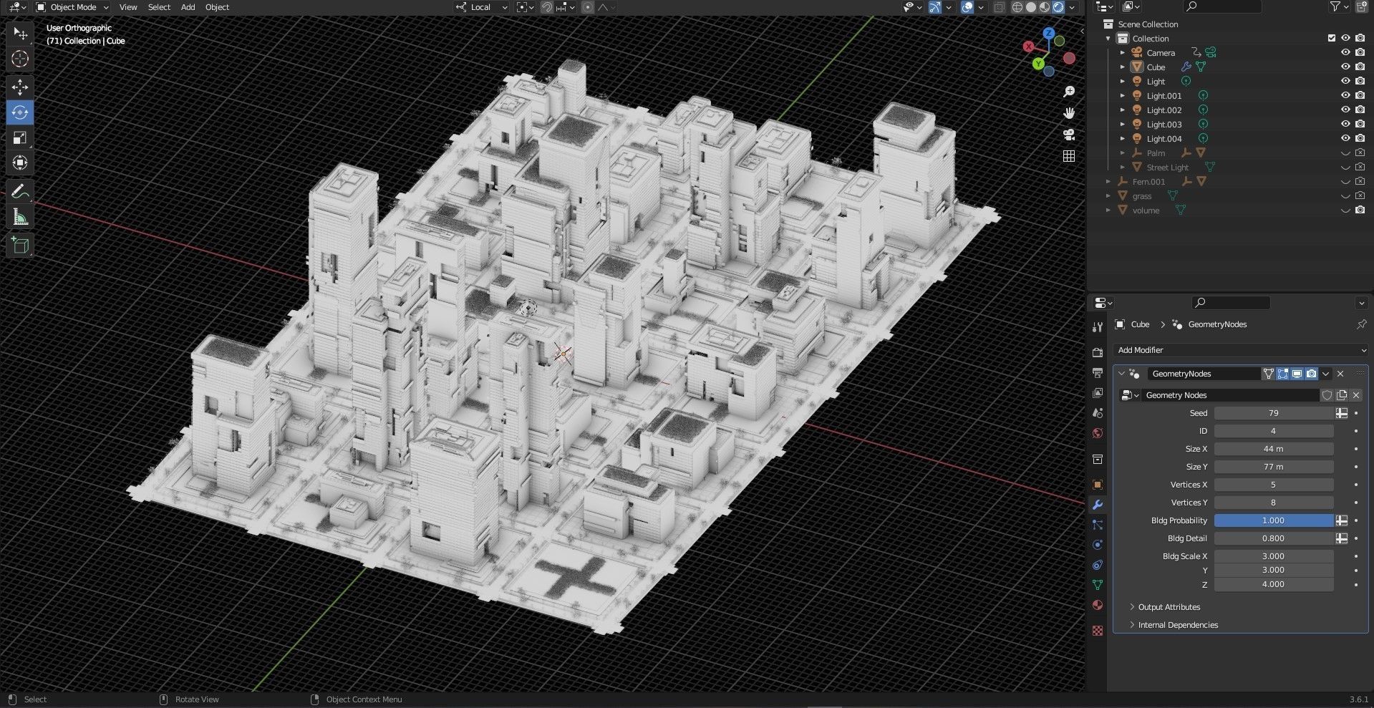
Task: Click the Bldg Probability value slider
Action: tap(1273, 520)
